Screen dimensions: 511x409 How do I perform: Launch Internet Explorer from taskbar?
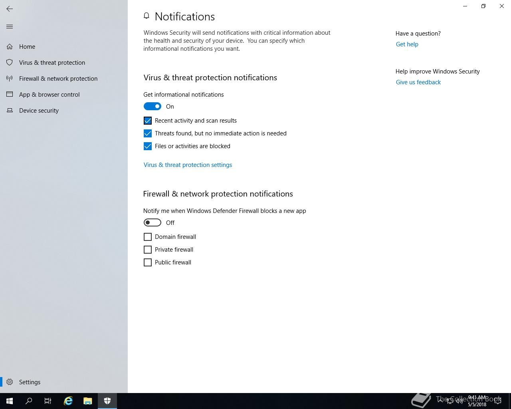68,401
